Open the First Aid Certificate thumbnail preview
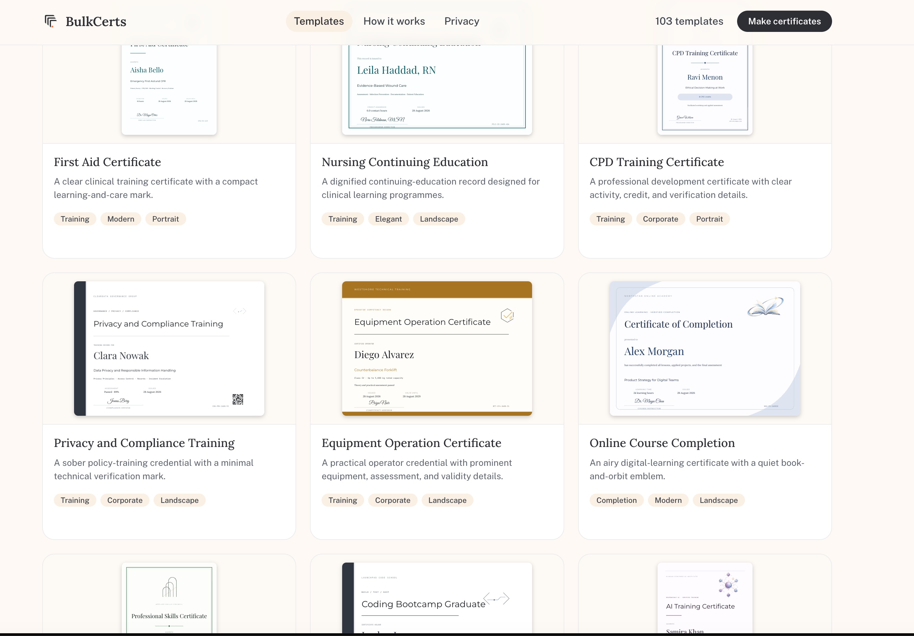Image resolution: width=914 pixels, height=636 pixels. (x=169, y=90)
